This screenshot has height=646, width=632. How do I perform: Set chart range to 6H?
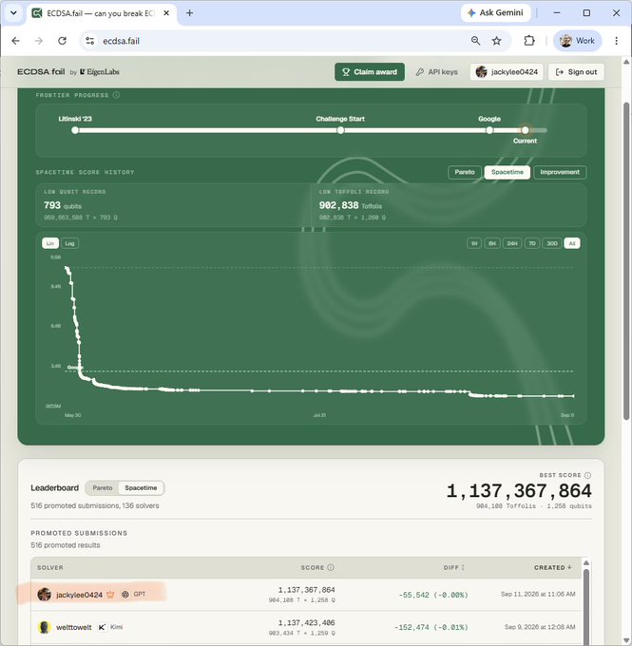[492, 243]
